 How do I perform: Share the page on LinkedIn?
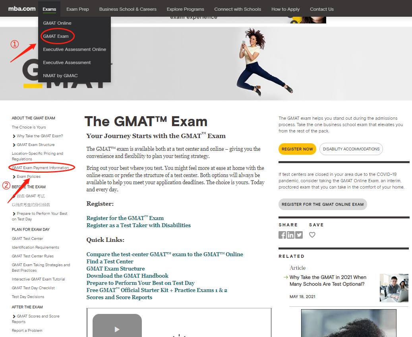tap(290, 235)
